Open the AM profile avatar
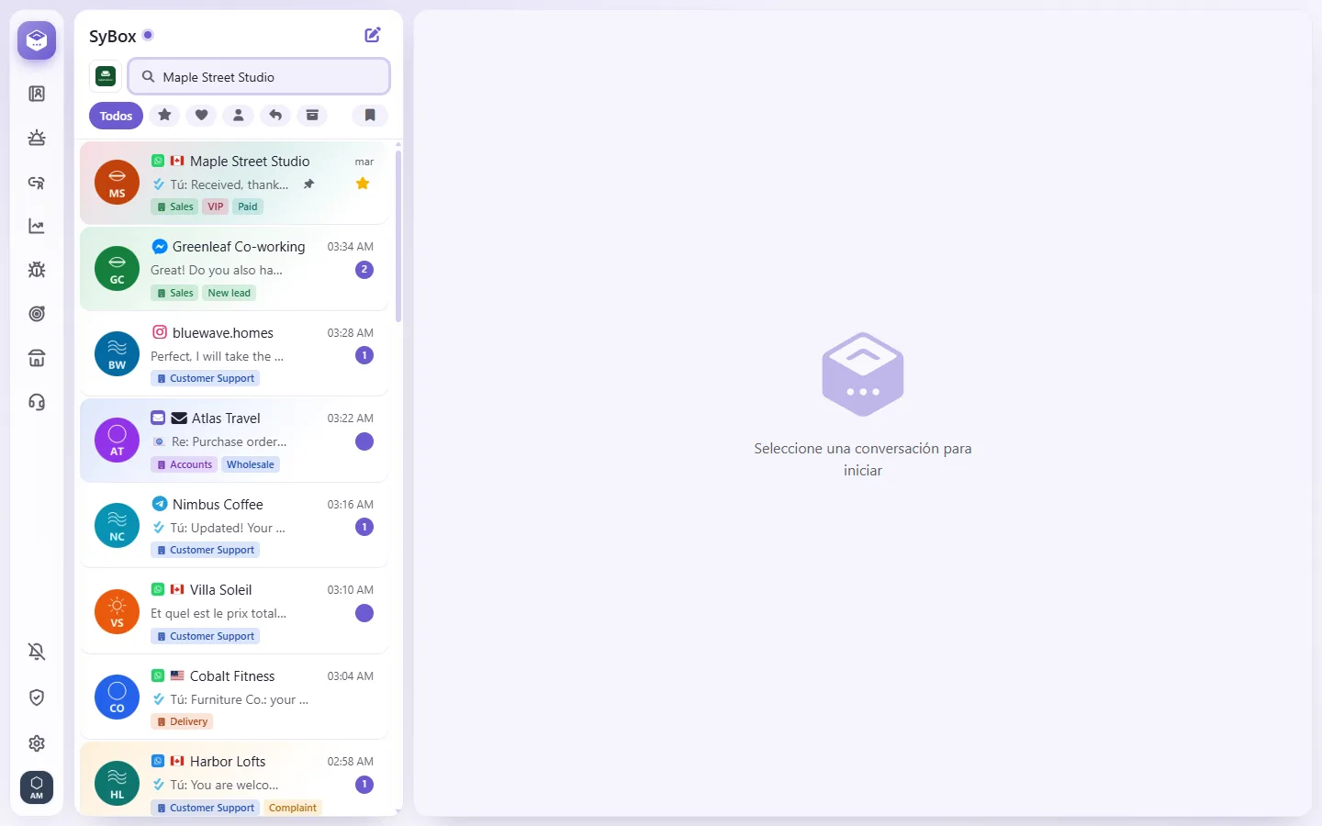The image size is (1322, 826). [37, 787]
